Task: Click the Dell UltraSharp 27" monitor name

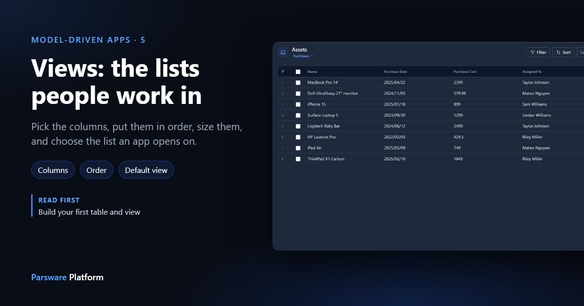Action: point(333,93)
